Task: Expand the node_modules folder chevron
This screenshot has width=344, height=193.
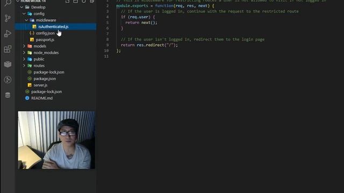Action: [x=24, y=53]
